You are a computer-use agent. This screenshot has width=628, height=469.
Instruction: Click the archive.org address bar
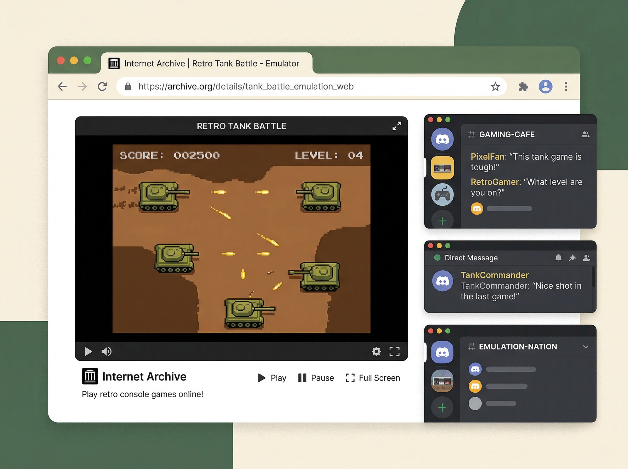(245, 87)
